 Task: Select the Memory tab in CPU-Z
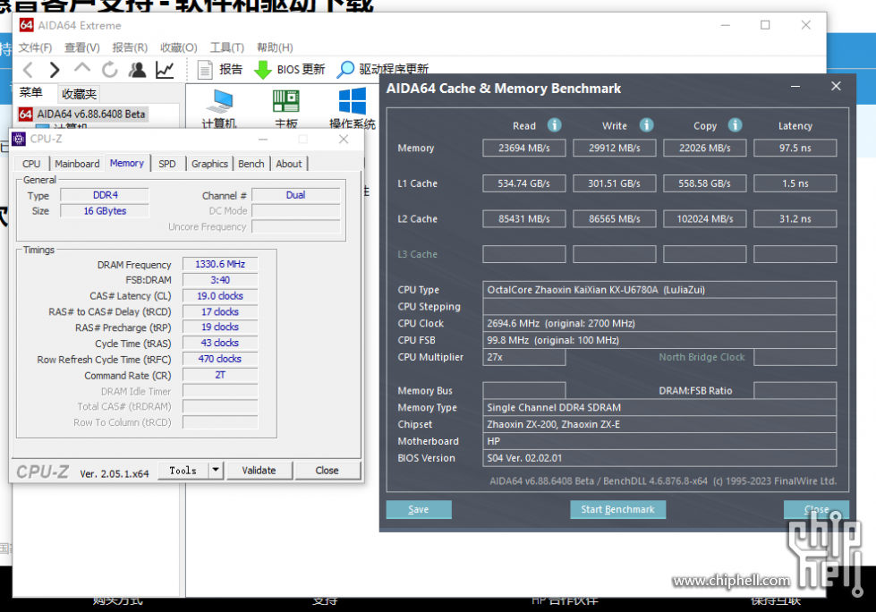point(127,163)
